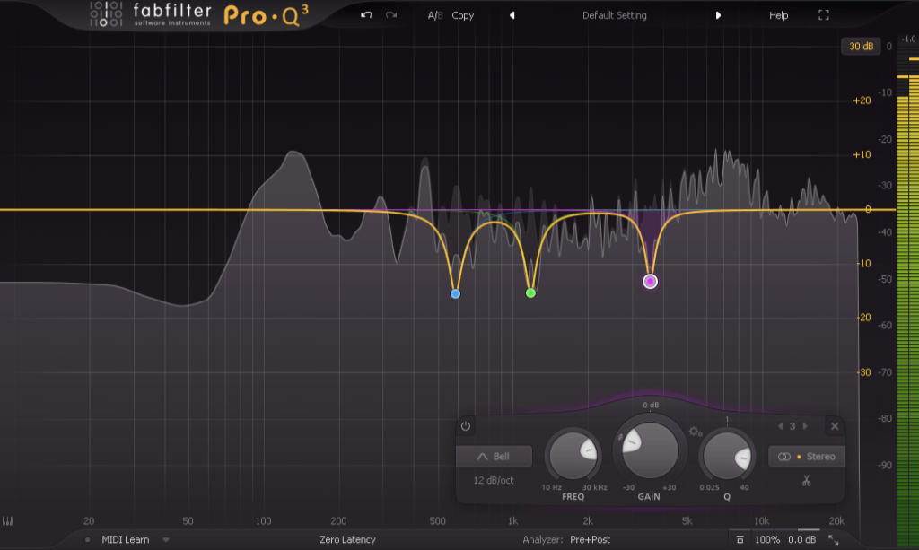Click the purple selected EQ band node
This screenshot has width=919, height=550.
pyautogui.click(x=650, y=282)
